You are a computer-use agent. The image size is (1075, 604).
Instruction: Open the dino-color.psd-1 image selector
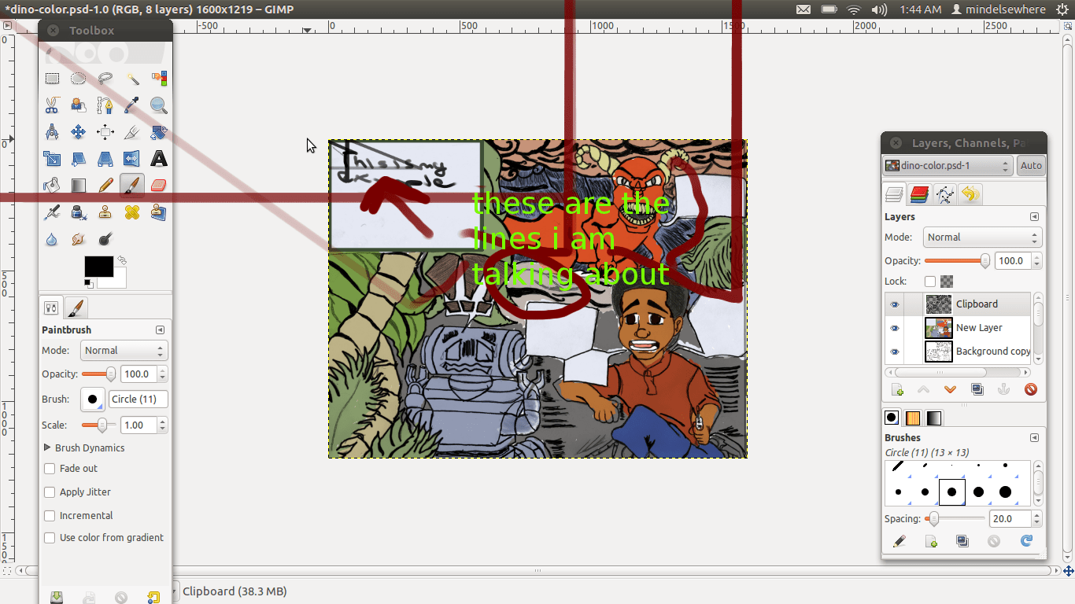[948, 166]
